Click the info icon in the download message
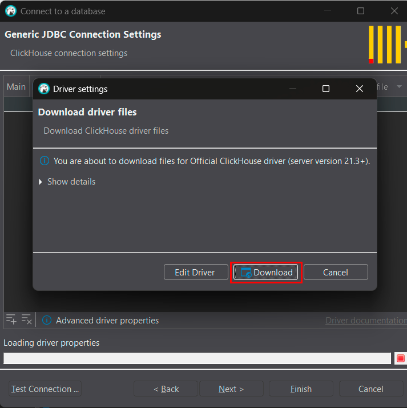The image size is (407, 408). (x=45, y=161)
